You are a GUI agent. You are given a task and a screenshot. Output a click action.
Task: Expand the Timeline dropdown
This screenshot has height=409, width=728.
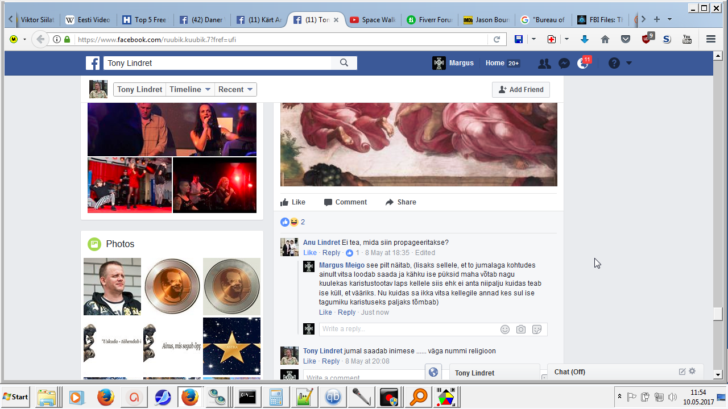tap(191, 89)
